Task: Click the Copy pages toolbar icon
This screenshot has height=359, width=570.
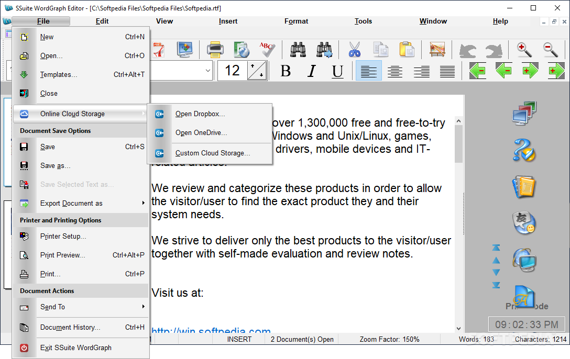Action: tap(380, 50)
